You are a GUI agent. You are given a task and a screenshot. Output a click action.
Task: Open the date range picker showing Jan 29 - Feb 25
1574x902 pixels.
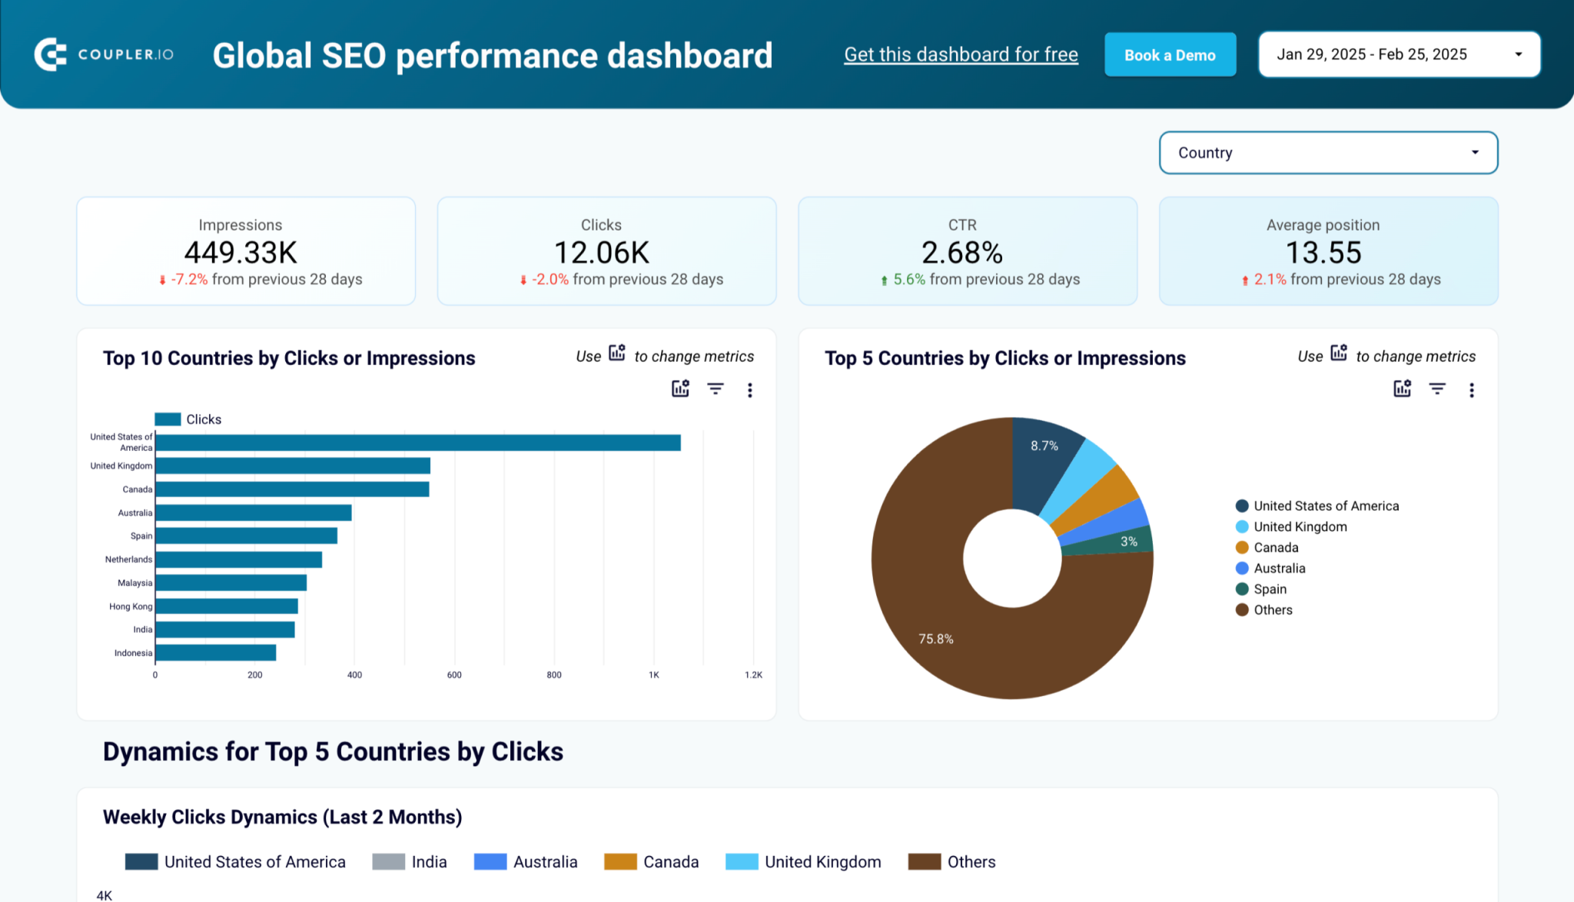pyautogui.click(x=1398, y=54)
